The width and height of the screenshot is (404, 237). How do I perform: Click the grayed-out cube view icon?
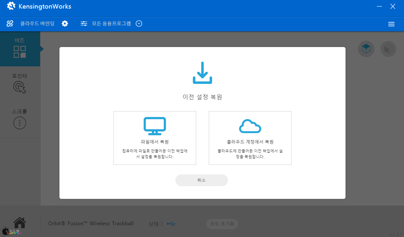[x=388, y=49]
